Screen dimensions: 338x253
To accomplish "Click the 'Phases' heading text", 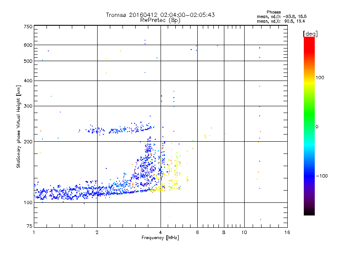I will click(x=273, y=12).
